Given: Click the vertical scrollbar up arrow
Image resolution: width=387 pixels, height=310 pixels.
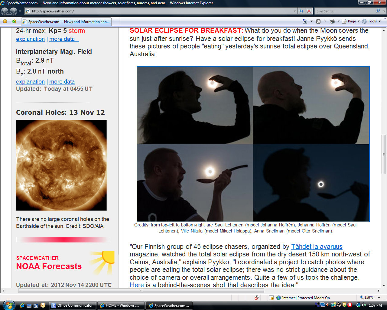Looking at the screenshot, I should coord(384,30).
